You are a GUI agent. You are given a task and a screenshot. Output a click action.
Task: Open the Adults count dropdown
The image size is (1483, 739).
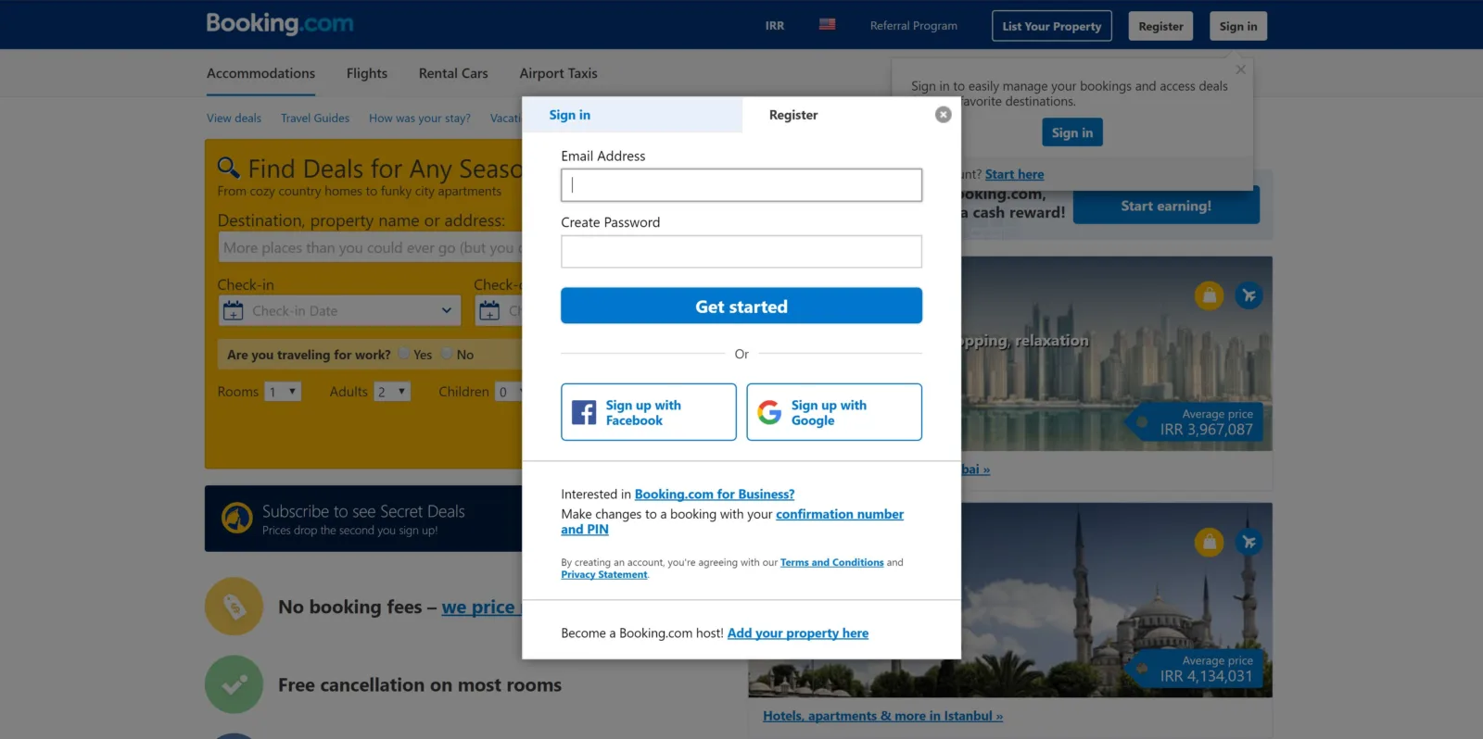392,392
